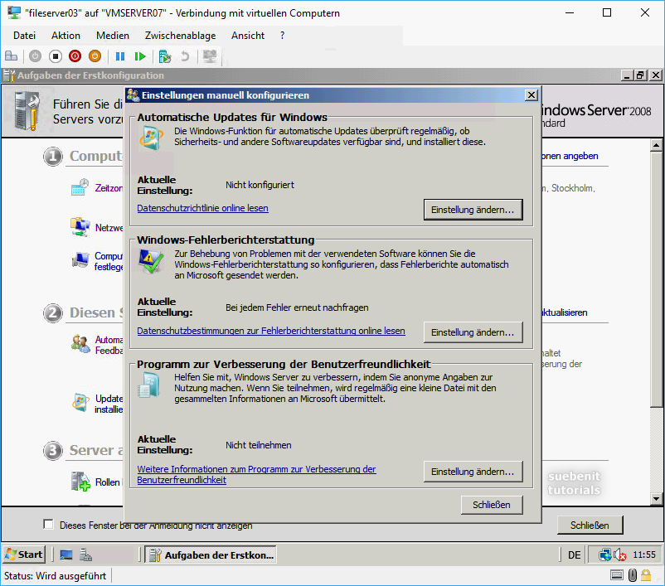This screenshot has height=586, width=665.
Task: Change the automatic updates setting
Action: [x=473, y=210]
